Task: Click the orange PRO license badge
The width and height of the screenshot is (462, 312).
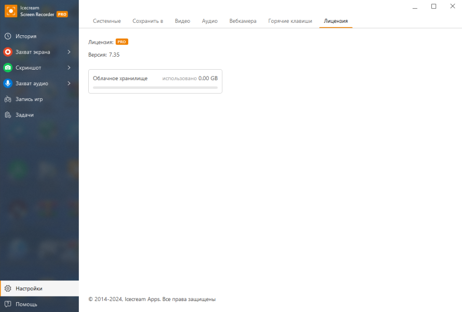Action: [122, 42]
